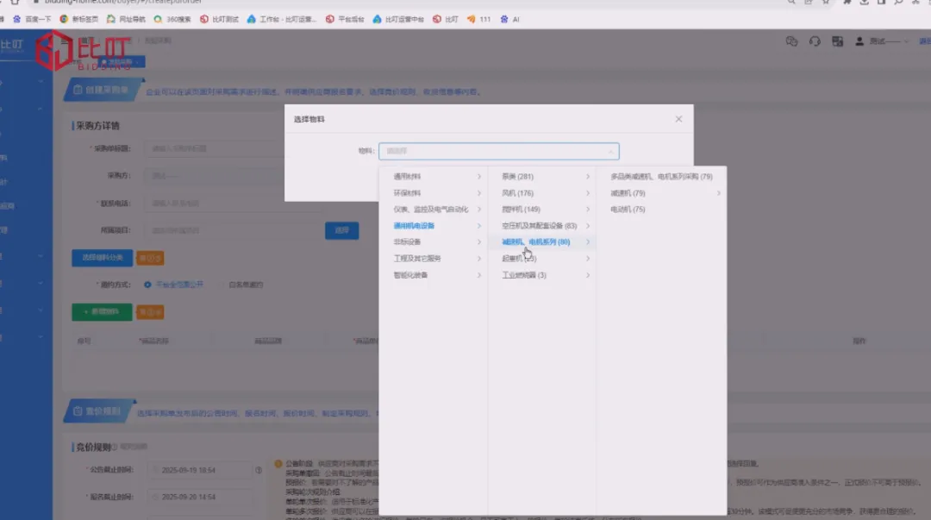Open the AI bookmark
This screenshot has width=931, height=520.
coord(510,19)
